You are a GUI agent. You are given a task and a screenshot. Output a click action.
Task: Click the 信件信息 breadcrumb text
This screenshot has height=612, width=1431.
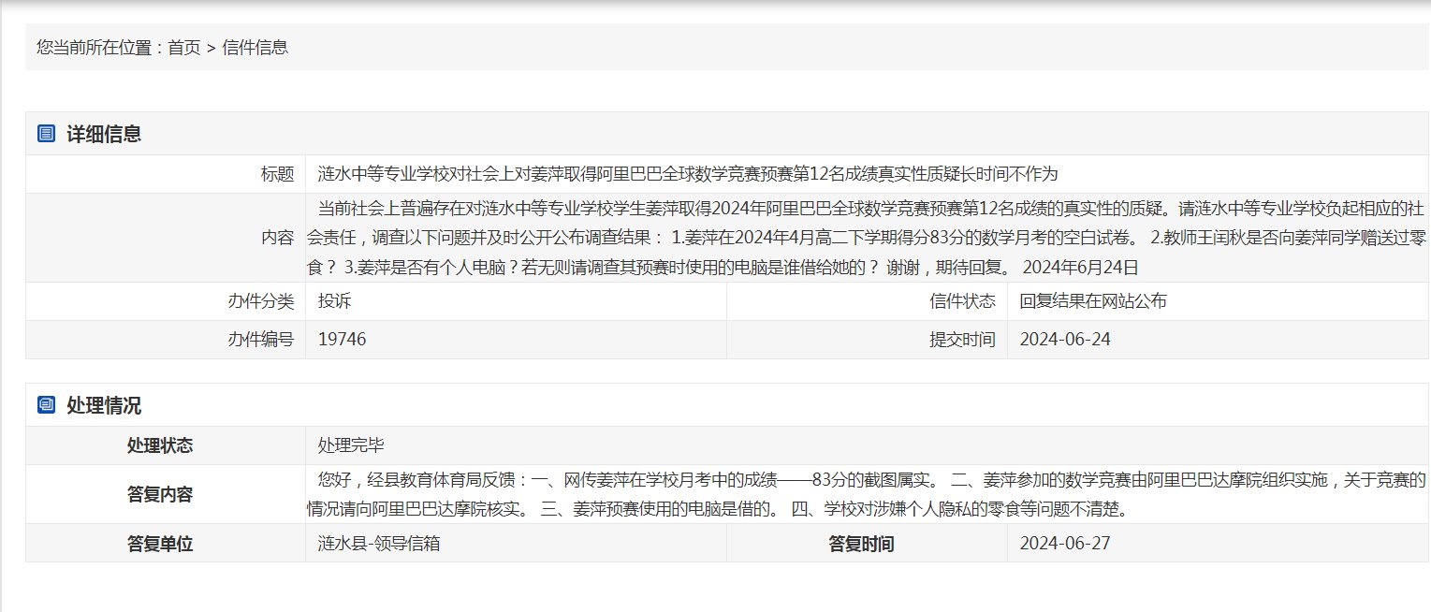click(256, 48)
